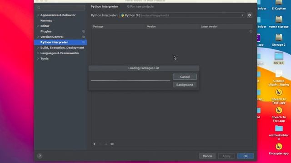Open the help question mark button
The width and height of the screenshot is (291, 163).
pyautogui.click(x=40, y=156)
